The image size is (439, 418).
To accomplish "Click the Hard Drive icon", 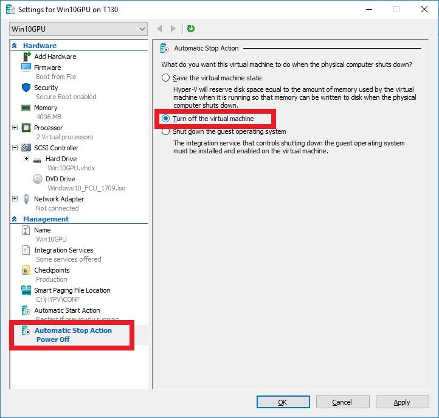I will pyautogui.click(x=37, y=160).
